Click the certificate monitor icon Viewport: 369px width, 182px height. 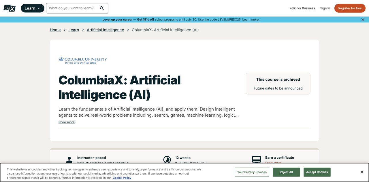coord(256,159)
